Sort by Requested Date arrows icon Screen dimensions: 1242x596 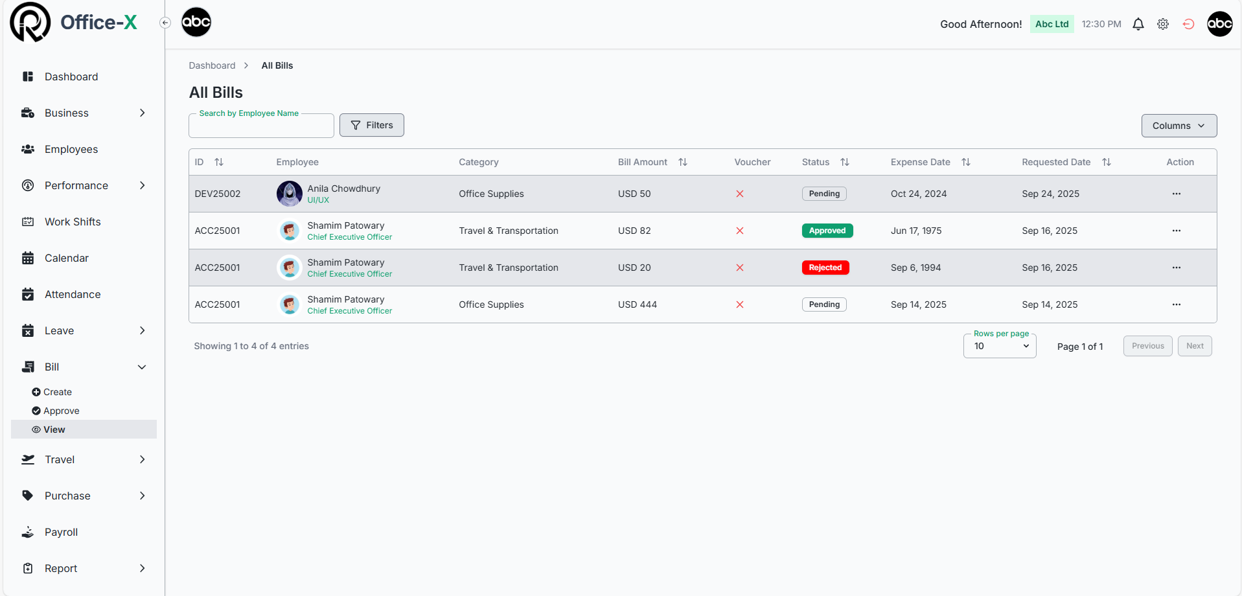click(x=1106, y=162)
